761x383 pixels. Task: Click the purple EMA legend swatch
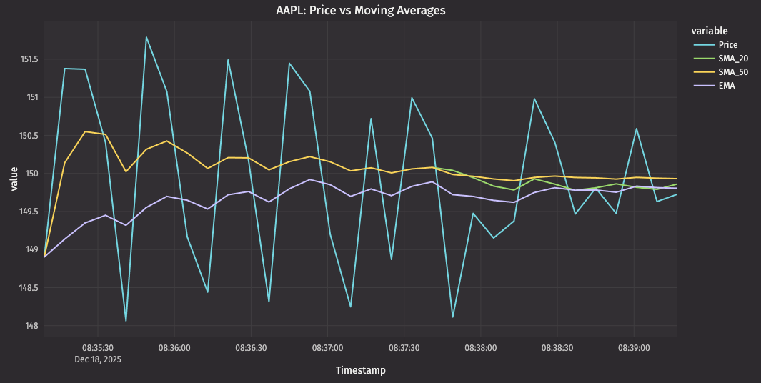703,86
